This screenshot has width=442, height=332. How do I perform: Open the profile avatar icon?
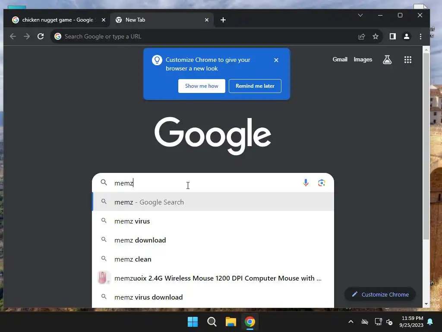pyautogui.click(x=407, y=36)
